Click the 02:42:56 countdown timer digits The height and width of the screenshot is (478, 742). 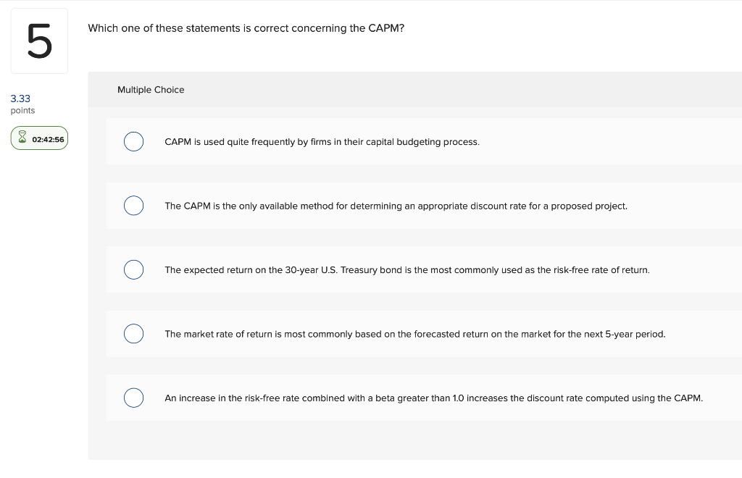[x=48, y=139]
